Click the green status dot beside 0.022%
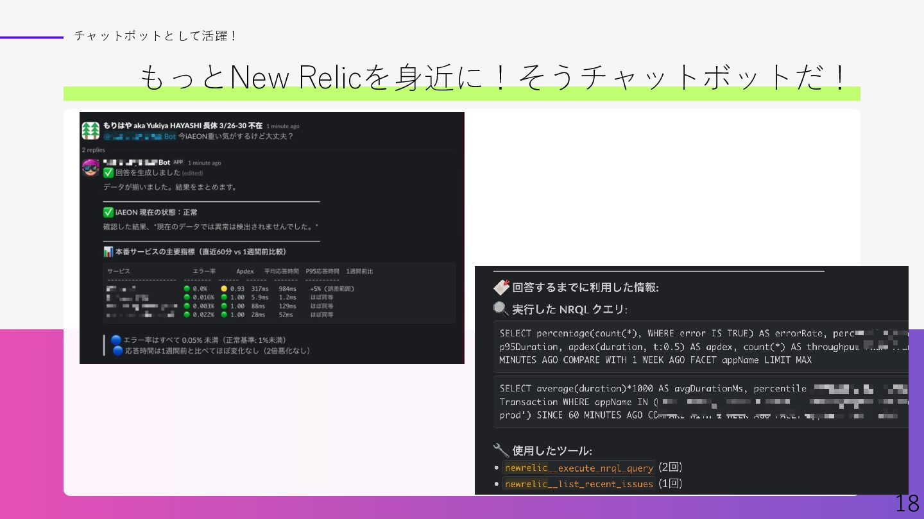 pos(187,315)
